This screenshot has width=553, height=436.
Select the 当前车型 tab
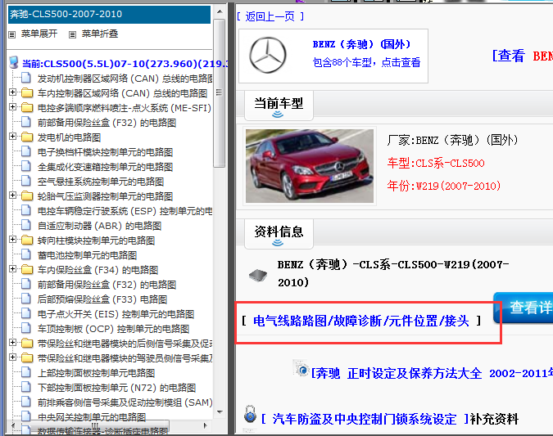point(279,105)
